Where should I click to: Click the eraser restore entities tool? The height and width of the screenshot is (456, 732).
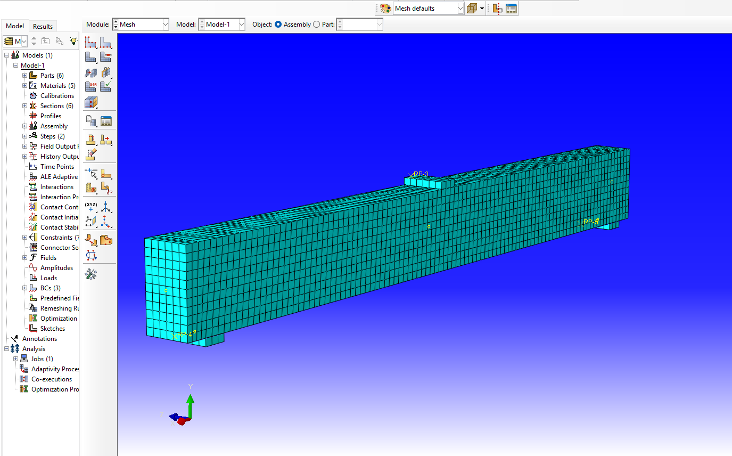(91, 154)
